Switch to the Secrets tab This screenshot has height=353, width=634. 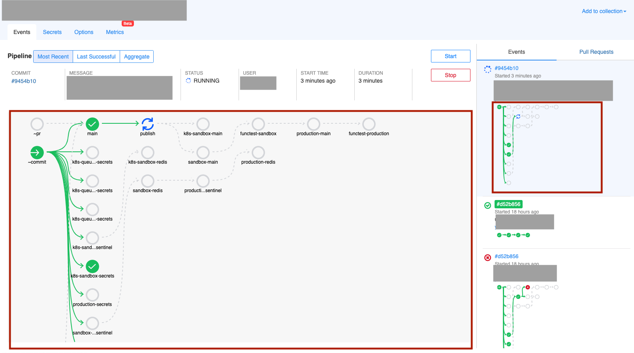(x=52, y=32)
